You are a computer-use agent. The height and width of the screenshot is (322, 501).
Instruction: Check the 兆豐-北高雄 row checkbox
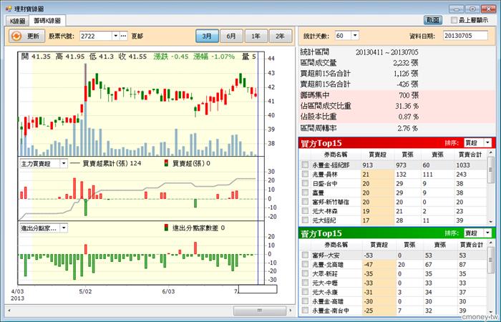(x=305, y=264)
